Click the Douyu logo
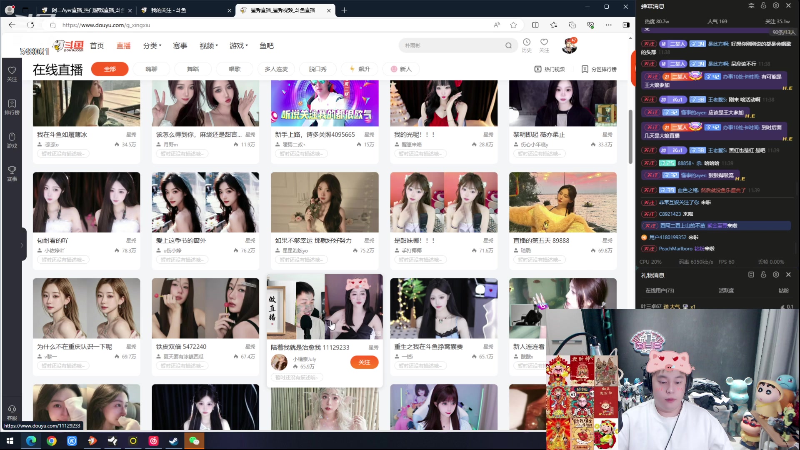 68,45
